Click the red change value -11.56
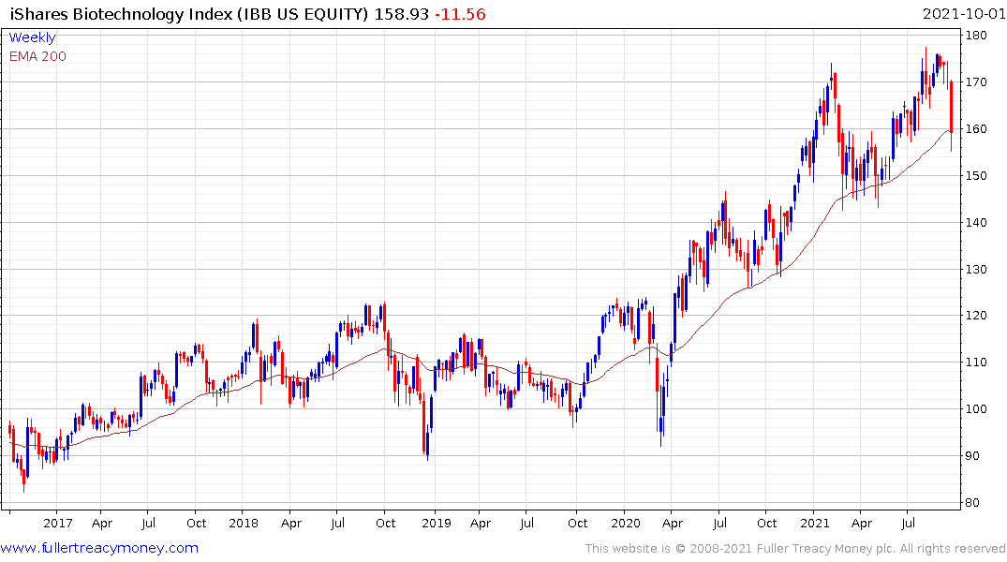Image resolution: width=1007 pixels, height=562 pixels. click(461, 14)
